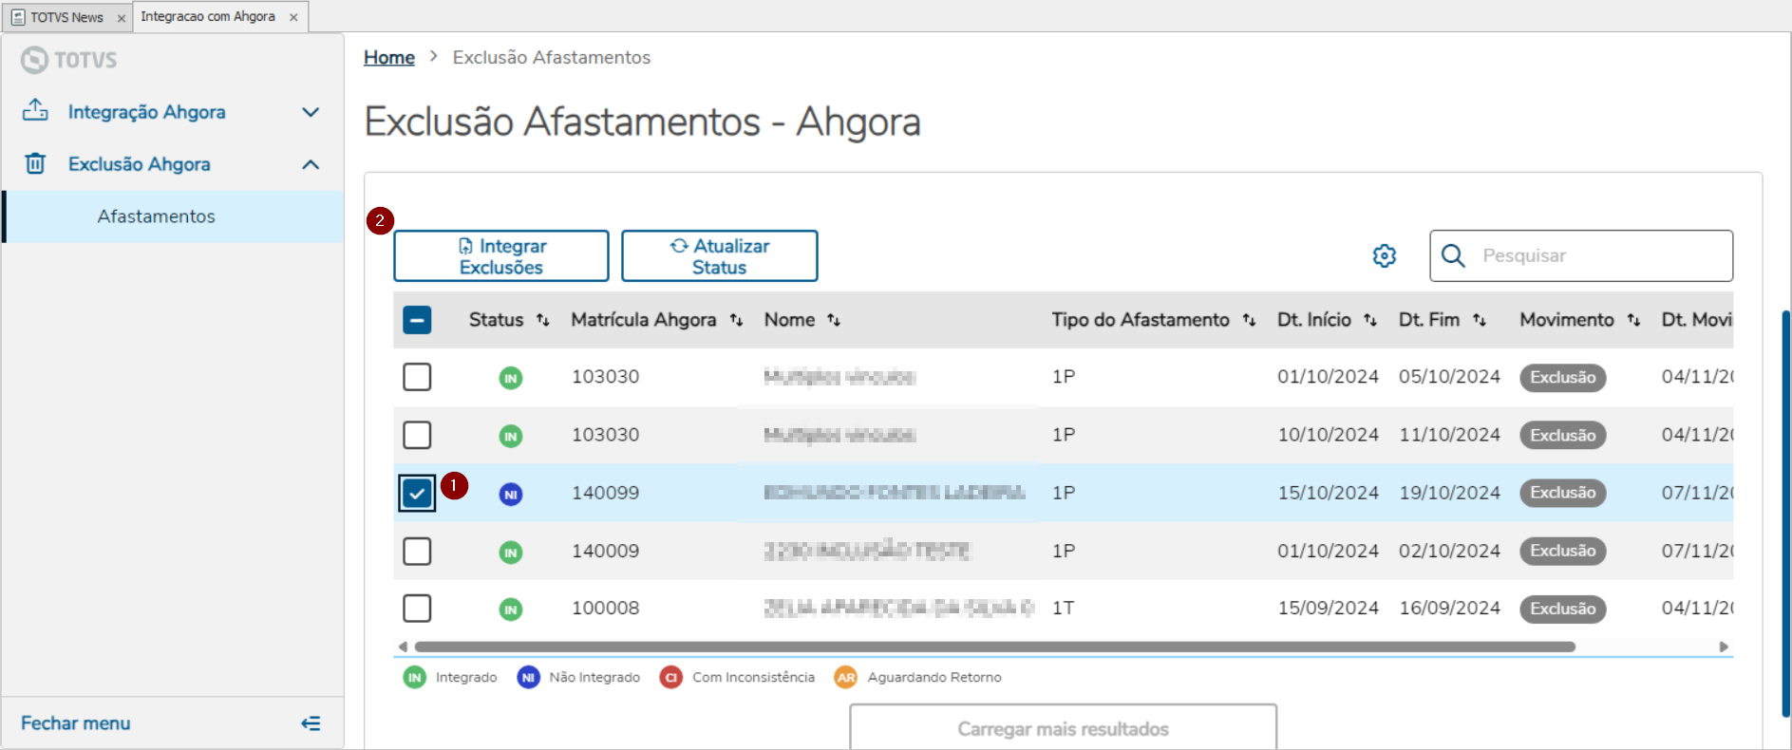Click the Exclusão Ahgora trash icon

(x=35, y=163)
